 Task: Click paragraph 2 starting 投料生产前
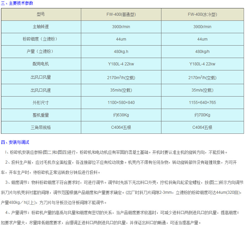click(119, 167)
